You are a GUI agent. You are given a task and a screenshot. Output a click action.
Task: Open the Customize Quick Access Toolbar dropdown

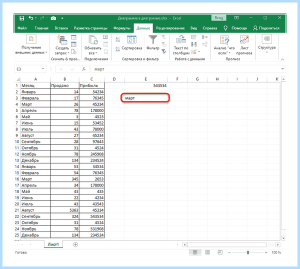tap(62, 18)
